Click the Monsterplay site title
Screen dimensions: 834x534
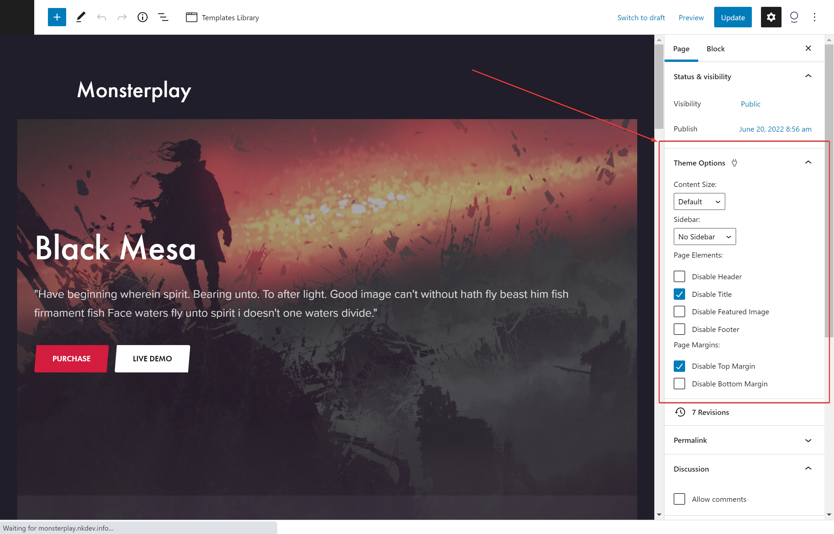coord(134,90)
